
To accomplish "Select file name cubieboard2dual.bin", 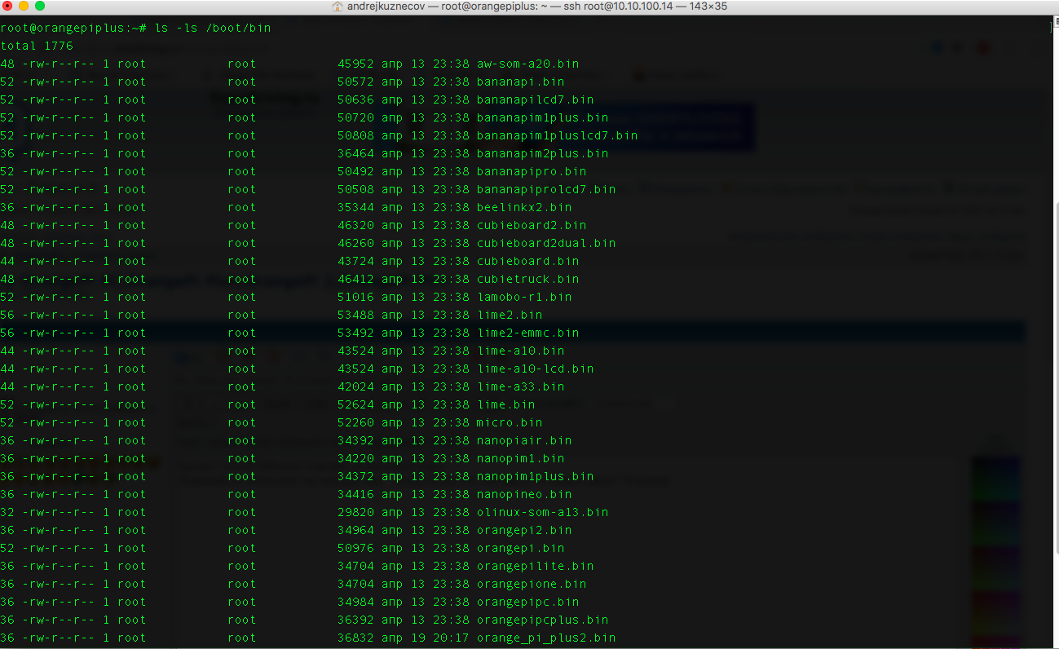I will [546, 243].
